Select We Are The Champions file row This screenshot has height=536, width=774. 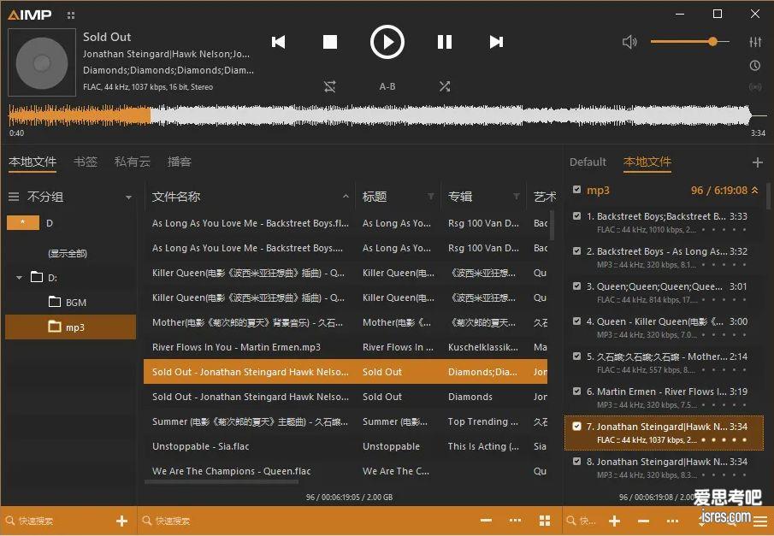346,471
